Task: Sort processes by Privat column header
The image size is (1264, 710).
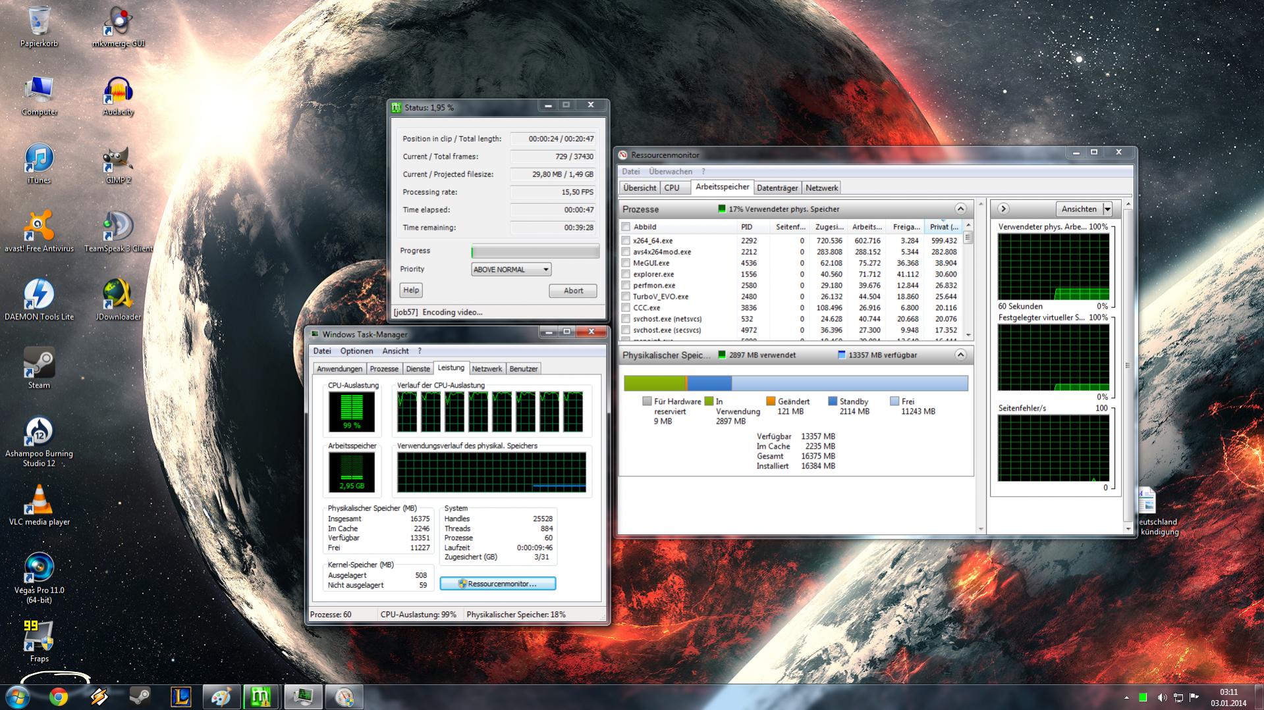Action: point(944,227)
